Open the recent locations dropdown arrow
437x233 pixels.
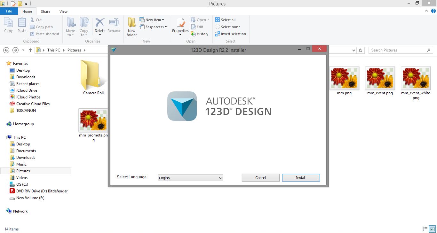click(x=23, y=50)
